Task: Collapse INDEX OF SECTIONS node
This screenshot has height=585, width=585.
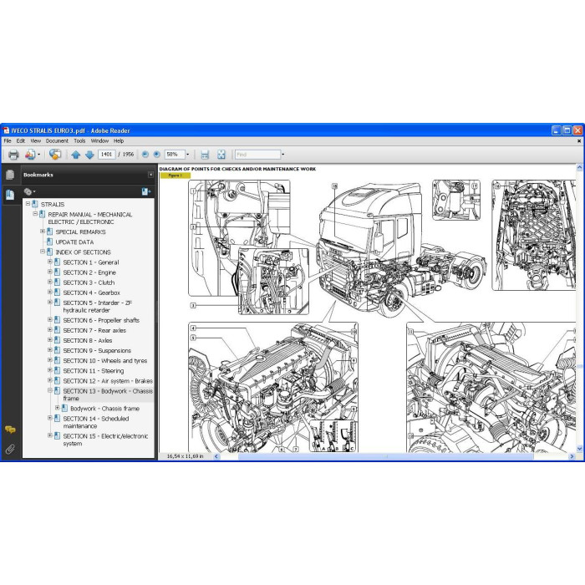Action: point(43,252)
